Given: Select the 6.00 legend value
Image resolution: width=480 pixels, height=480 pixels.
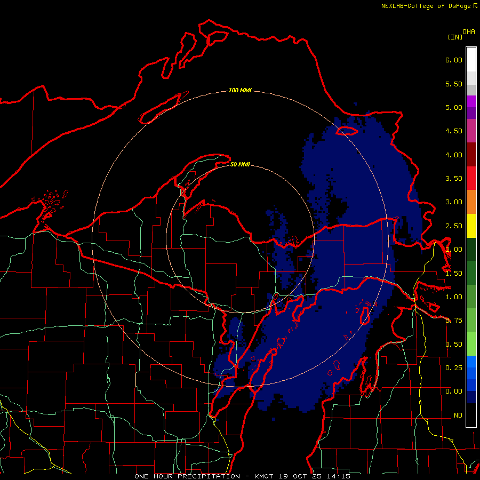Looking at the screenshot, I should click(454, 60).
